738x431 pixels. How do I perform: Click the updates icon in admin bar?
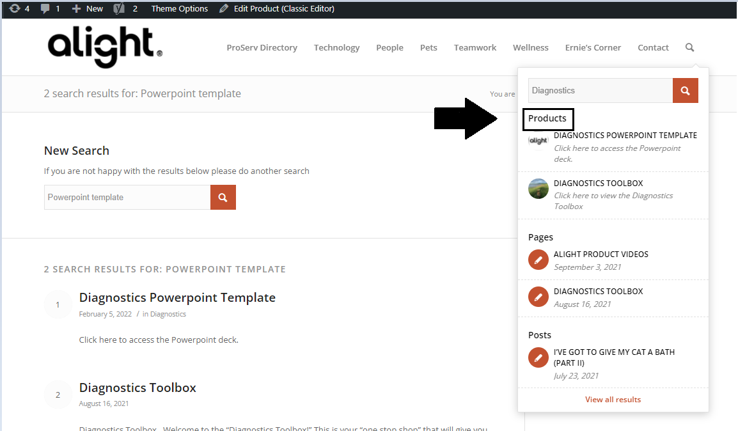point(15,8)
